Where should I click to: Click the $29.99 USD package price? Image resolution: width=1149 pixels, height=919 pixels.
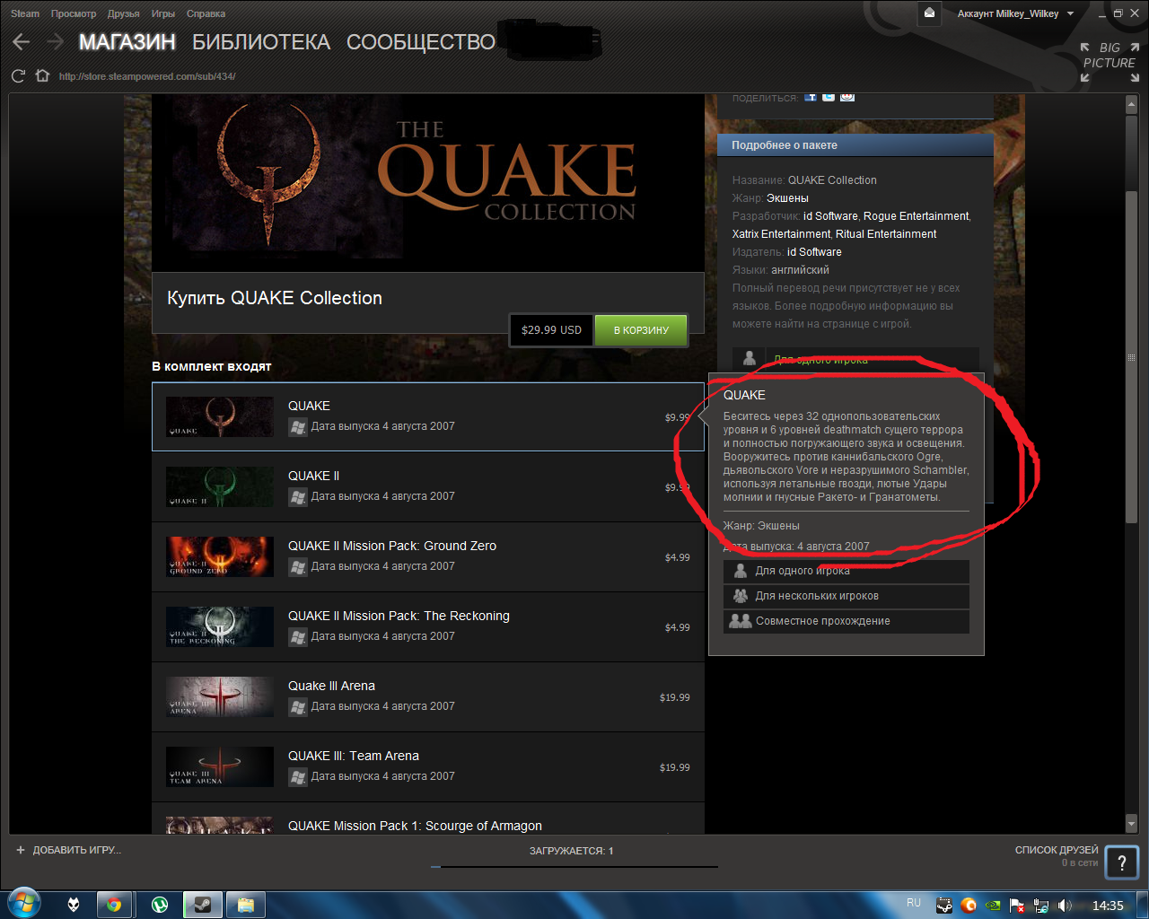coord(551,330)
